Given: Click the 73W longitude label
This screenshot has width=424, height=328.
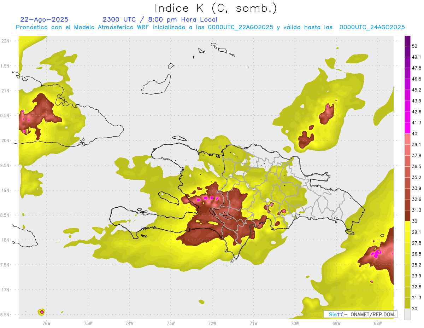Looking at the screenshot, I should (171, 323).
